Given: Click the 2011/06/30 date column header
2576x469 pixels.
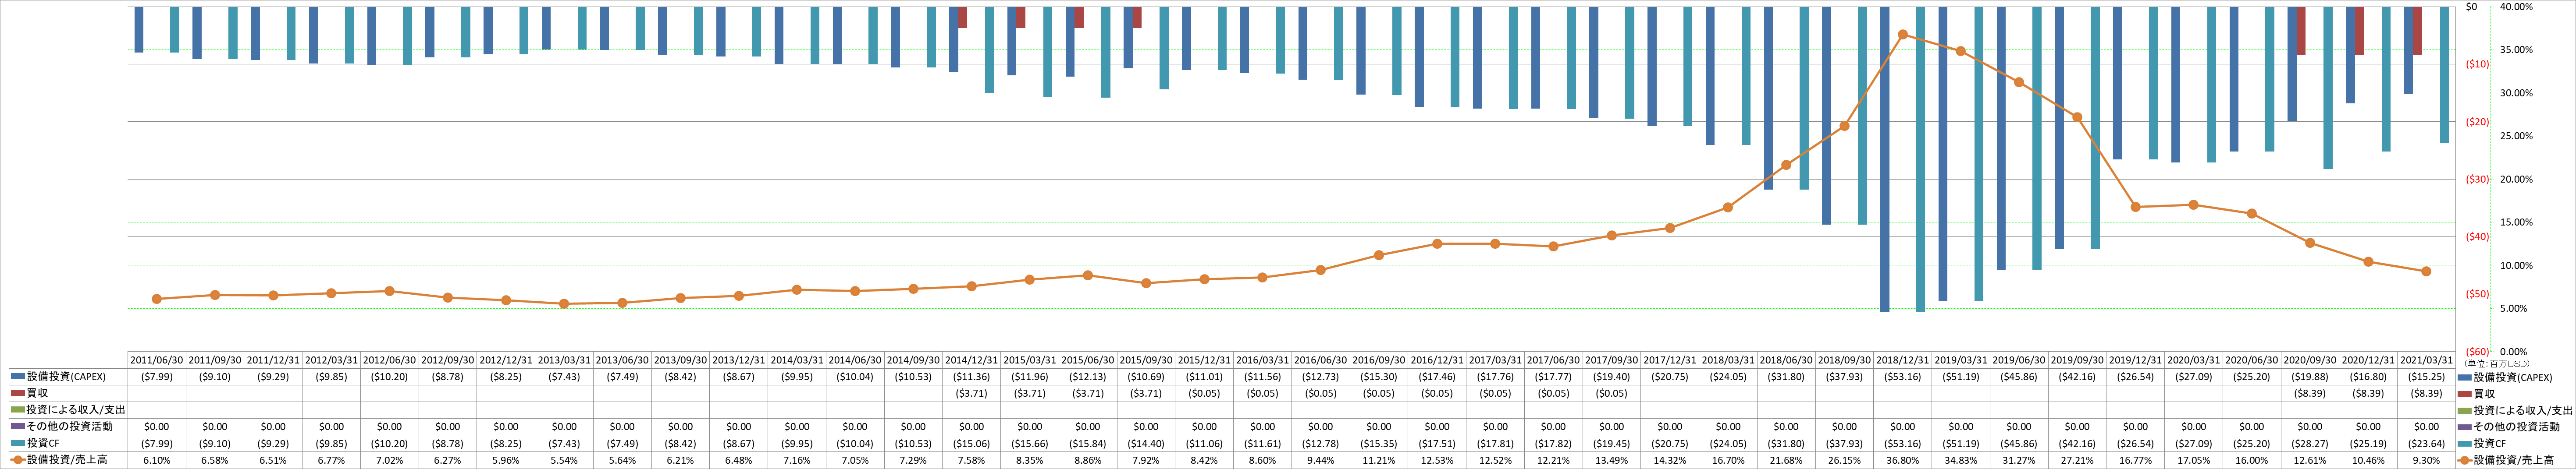Looking at the screenshot, I should [x=157, y=360].
